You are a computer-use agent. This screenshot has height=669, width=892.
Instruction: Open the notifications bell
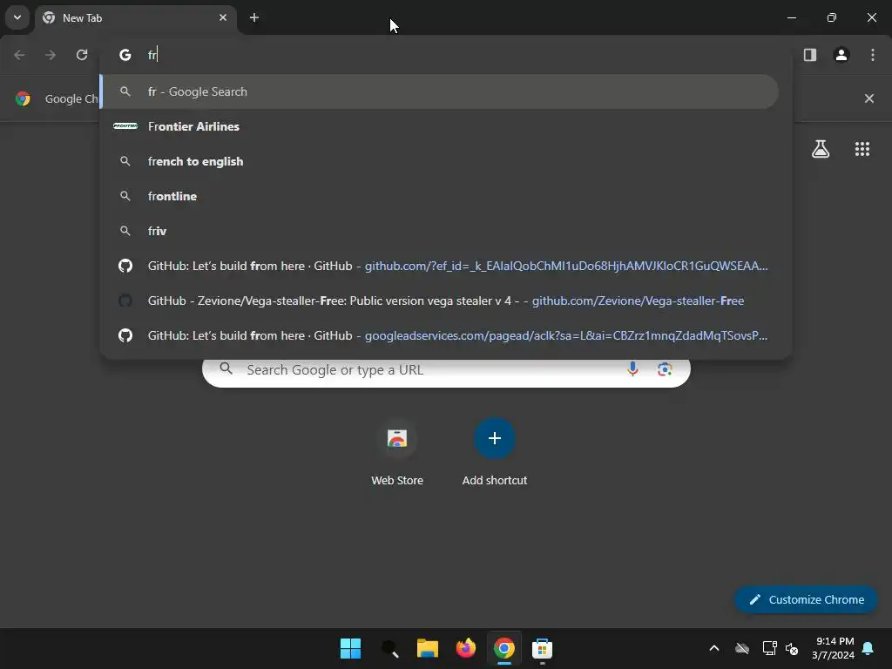tap(868, 648)
